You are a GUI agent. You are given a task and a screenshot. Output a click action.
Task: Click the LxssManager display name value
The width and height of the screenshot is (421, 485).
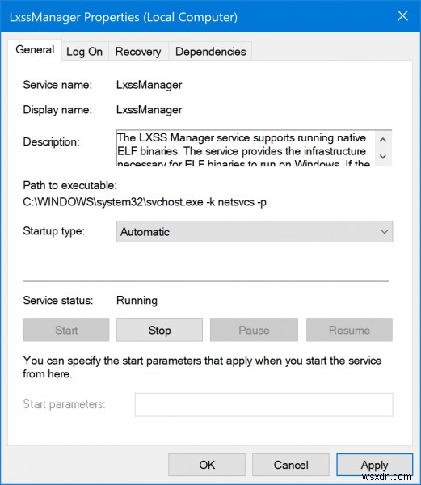pyautogui.click(x=149, y=109)
